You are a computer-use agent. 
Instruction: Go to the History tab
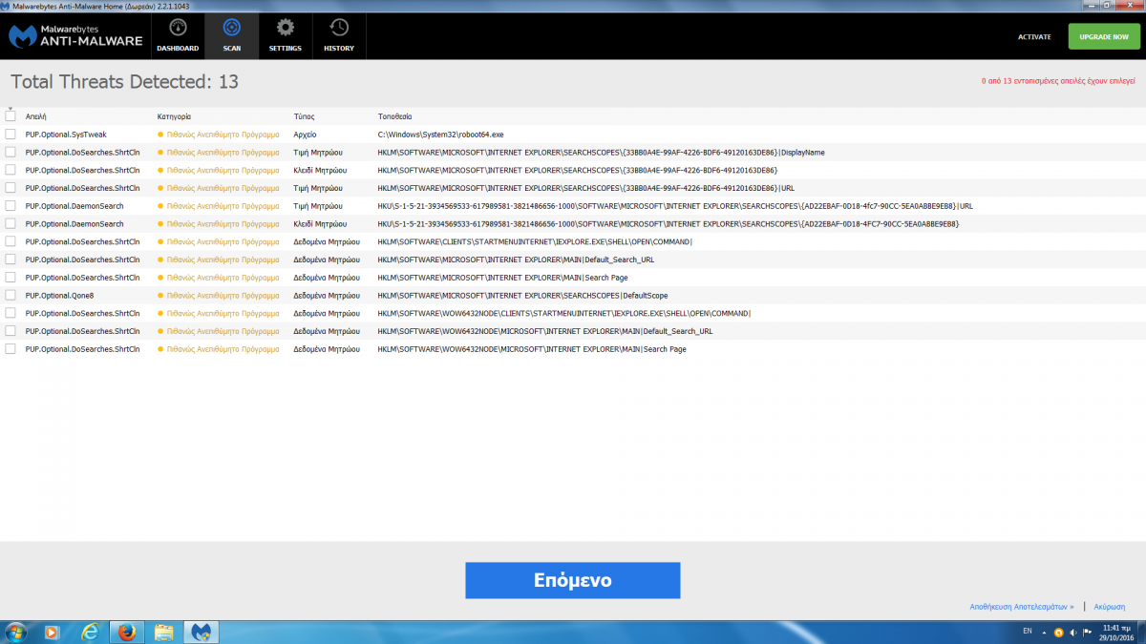[339, 36]
